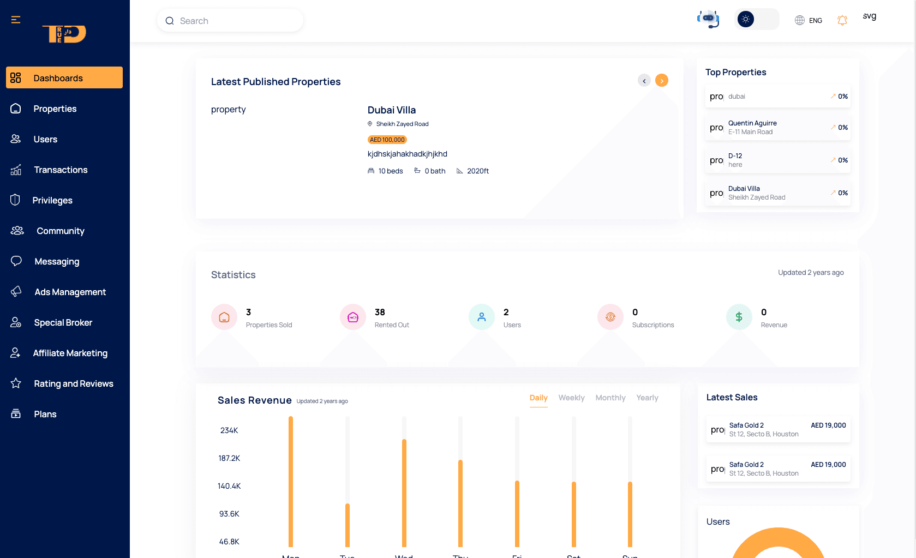The width and height of the screenshot is (916, 558).
Task: Open Dubai Villa in Top Properties
Action: pos(778,193)
